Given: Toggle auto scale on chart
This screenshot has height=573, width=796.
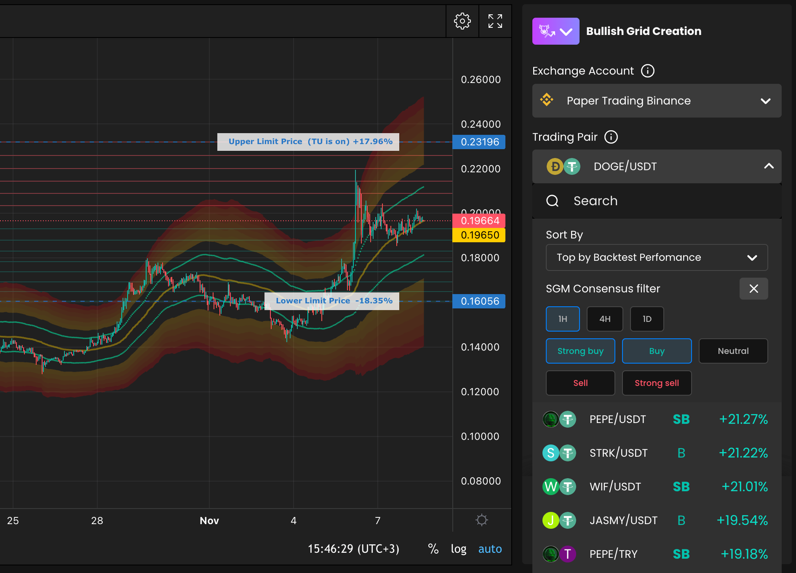Looking at the screenshot, I should [490, 549].
